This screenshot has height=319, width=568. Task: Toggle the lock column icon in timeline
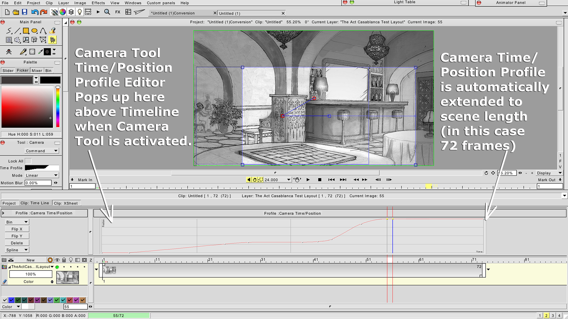tap(64, 260)
